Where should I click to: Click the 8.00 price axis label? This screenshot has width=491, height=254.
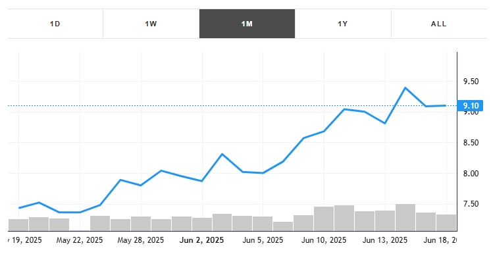(471, 174)
